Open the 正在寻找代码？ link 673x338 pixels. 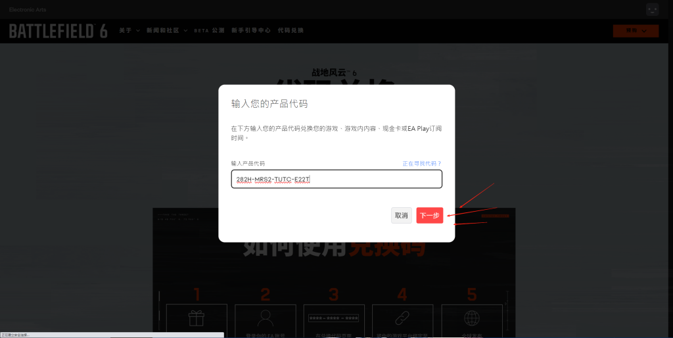pyautogui.click(x=422, y=163)
